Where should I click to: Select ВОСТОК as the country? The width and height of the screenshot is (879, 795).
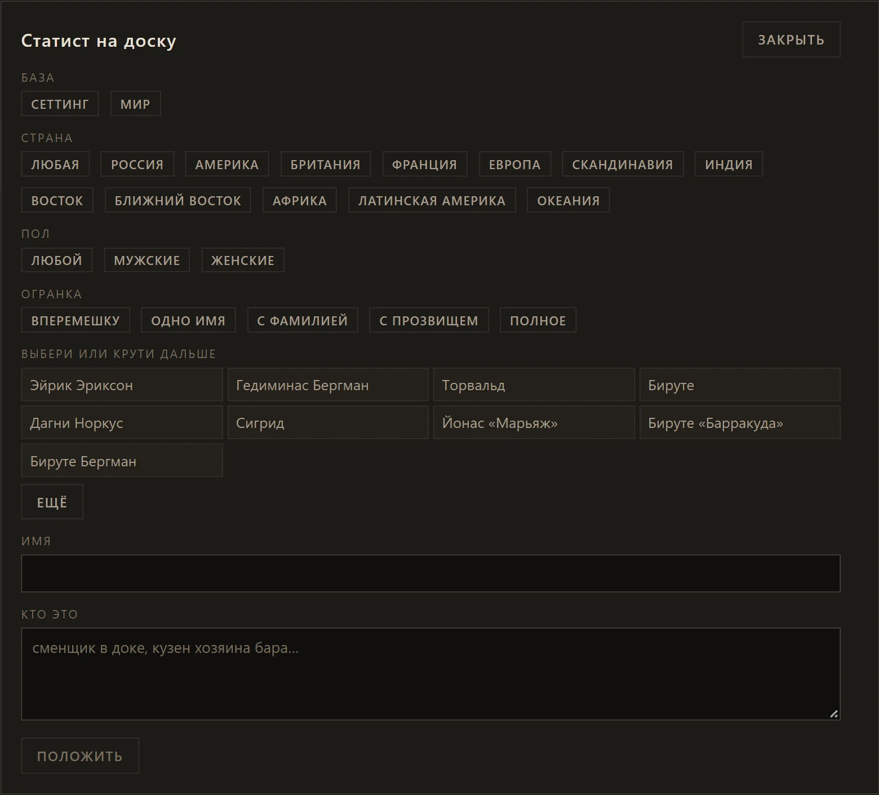57,200
